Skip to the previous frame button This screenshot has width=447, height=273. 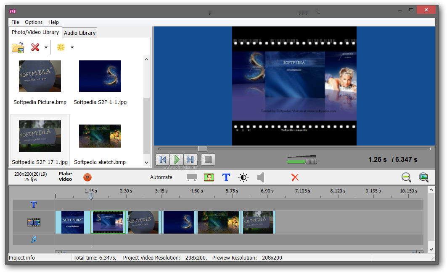pyautogui.click(x=163, y=159)
